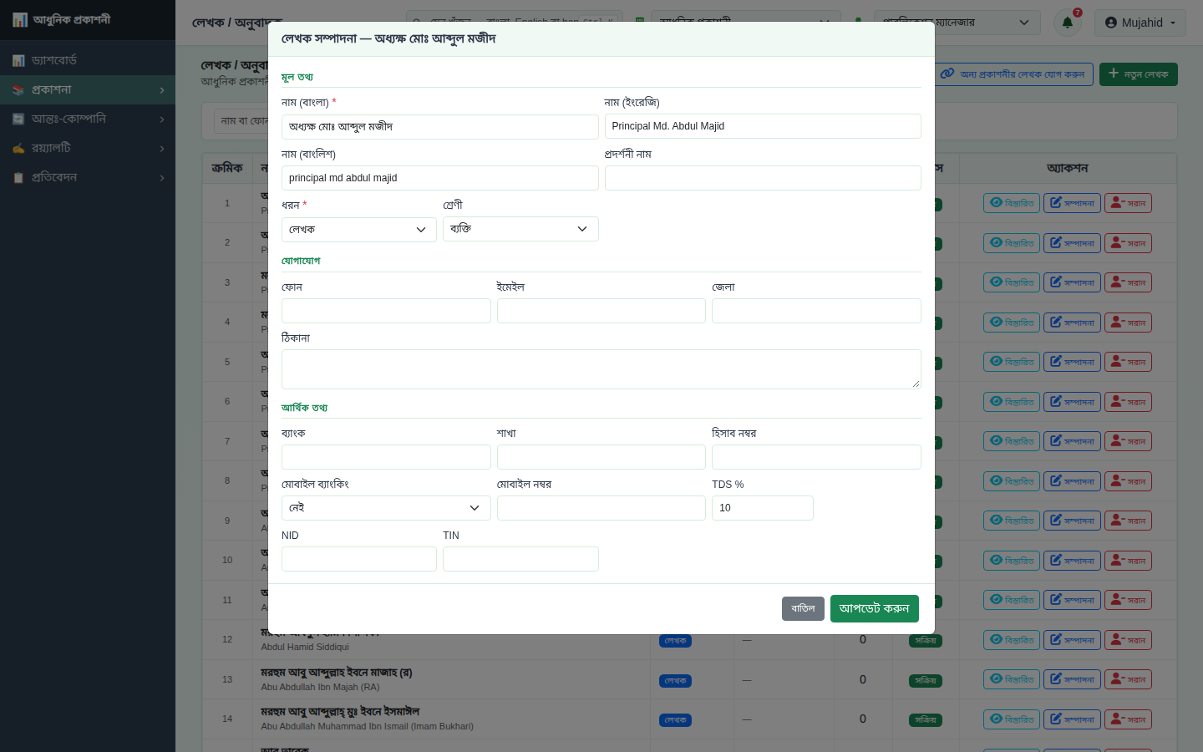Click the NID input field
This screenshot has width=1203, height=752.
(359, 559)
